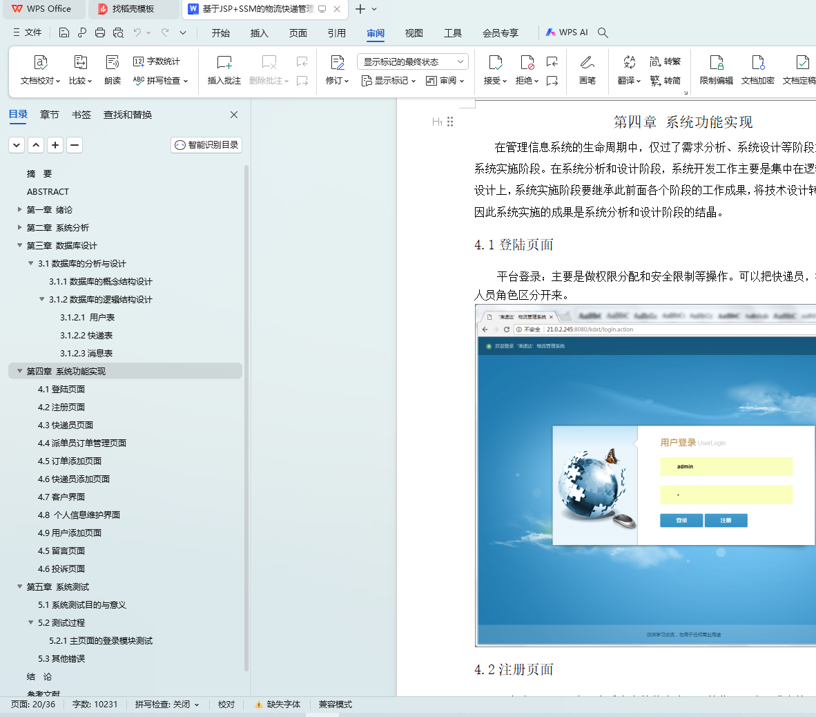This screenshot has width=816, height=717.
Task: Switch to the 引用 ribbon tab
Action: click(x=337, y=32)
